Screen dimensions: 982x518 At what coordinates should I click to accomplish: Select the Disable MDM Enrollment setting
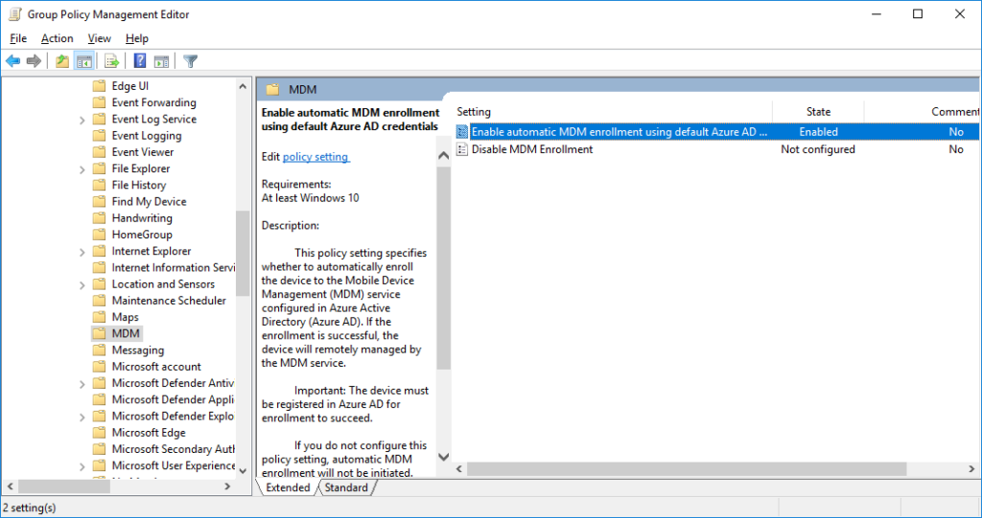click(x=531, y=149)
